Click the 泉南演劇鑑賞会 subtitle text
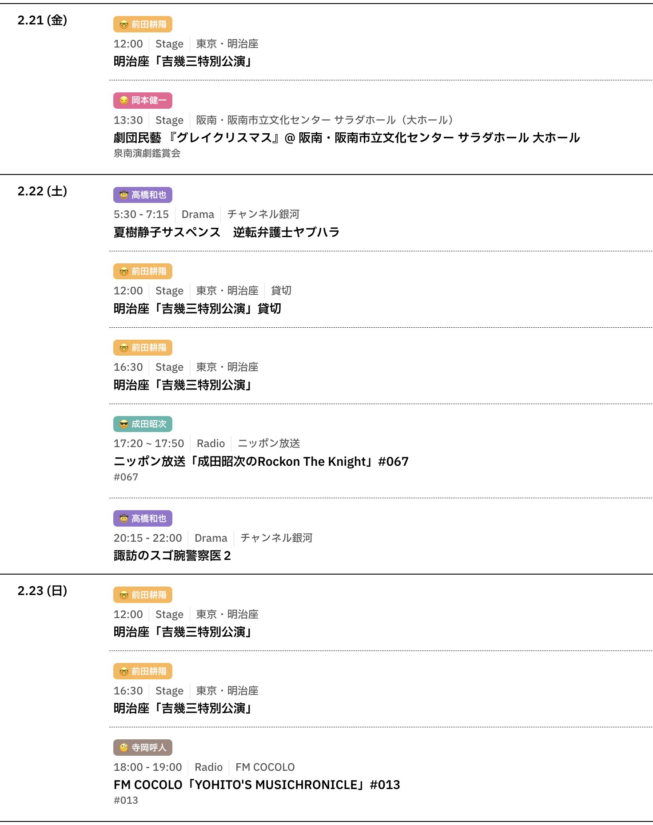 coord(147,153)
